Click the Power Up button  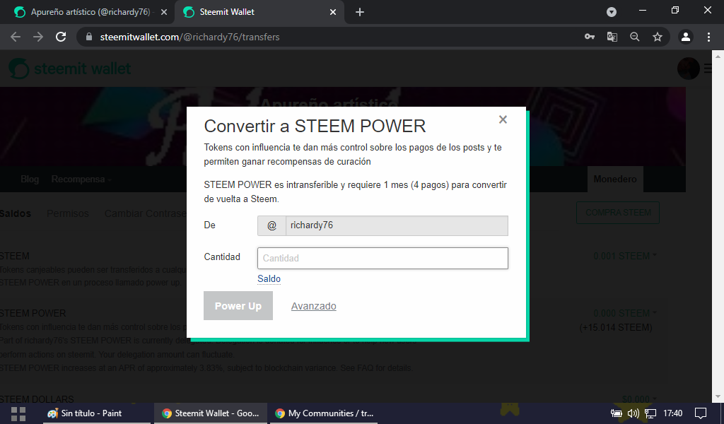coord(238,305)
